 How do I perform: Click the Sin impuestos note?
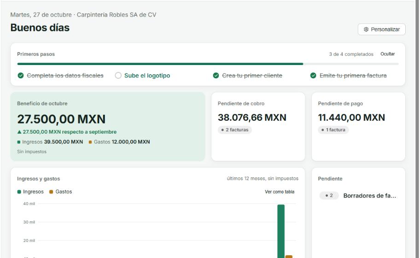coord(32,152)
